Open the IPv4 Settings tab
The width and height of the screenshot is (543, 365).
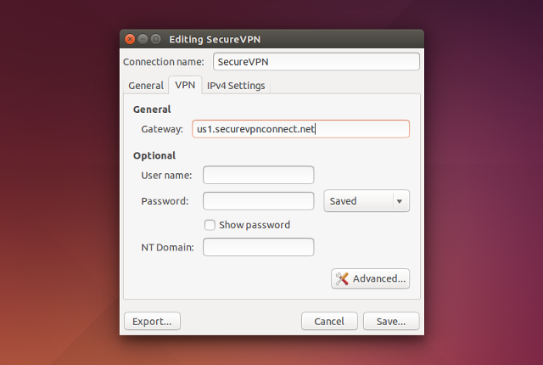236,86
